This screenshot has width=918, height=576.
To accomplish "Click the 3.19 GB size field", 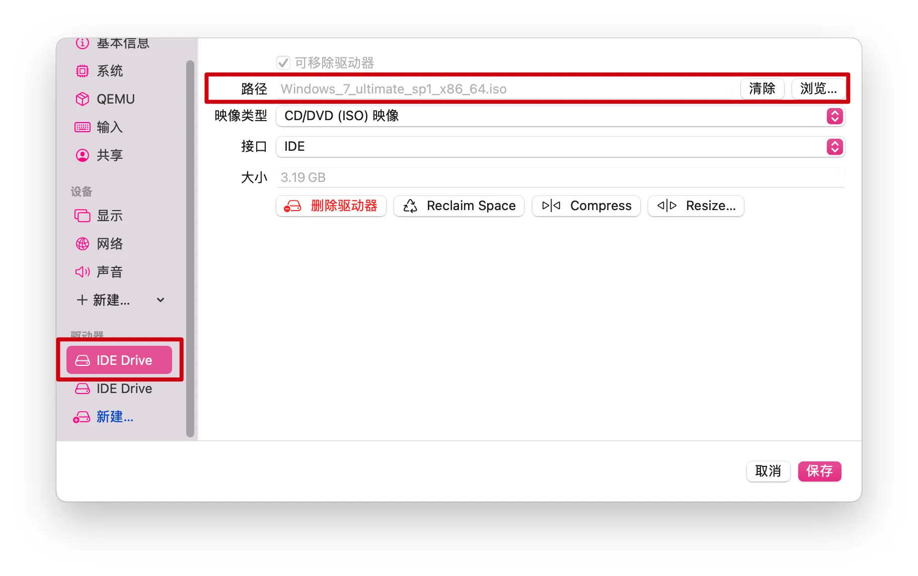I will coord(560,177).
